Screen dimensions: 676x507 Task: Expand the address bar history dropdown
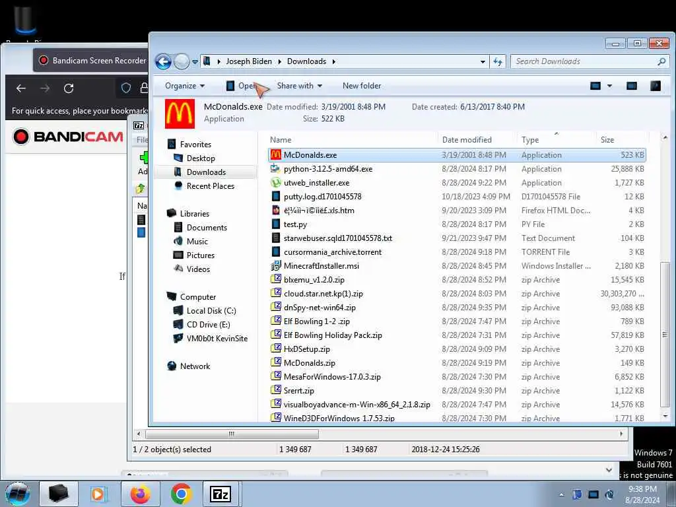(x=483, y=61)
